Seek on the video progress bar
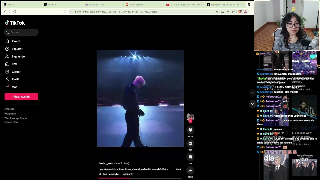The image size is (320, 180). click(x=140, y=178)
